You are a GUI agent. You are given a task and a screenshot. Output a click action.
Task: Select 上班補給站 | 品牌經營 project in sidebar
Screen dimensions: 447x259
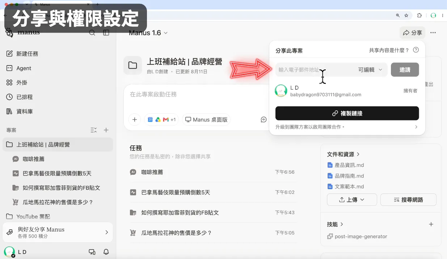58,144
